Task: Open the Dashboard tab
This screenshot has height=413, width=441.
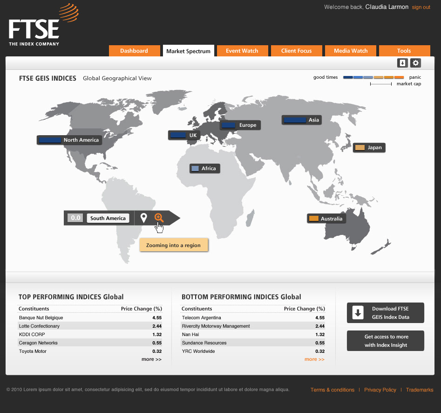Action: 134,51
